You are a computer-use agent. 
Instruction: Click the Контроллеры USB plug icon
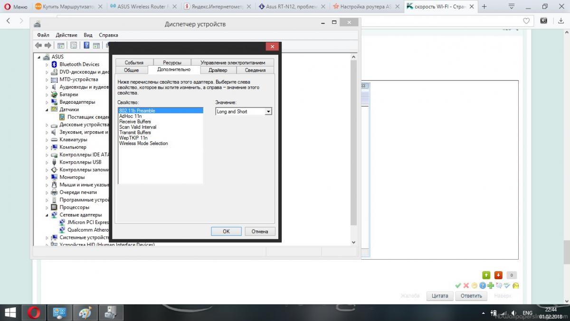(54, 162)
